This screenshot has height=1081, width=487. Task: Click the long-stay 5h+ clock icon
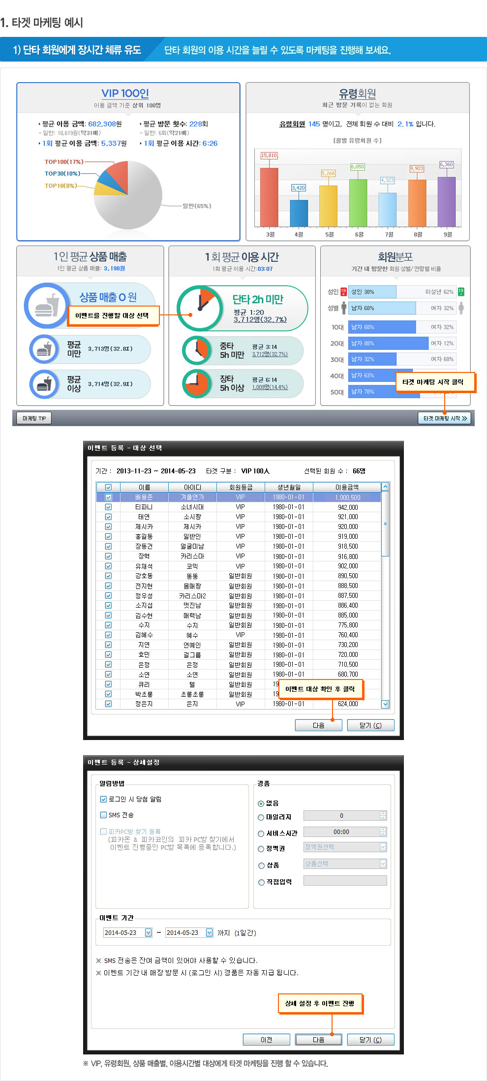point(197,383)
